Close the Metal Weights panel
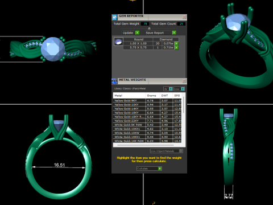 tap(184, 81)
